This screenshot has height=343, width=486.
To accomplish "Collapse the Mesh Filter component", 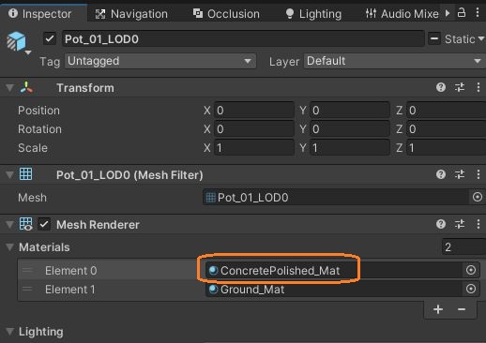I will point(9,175).
